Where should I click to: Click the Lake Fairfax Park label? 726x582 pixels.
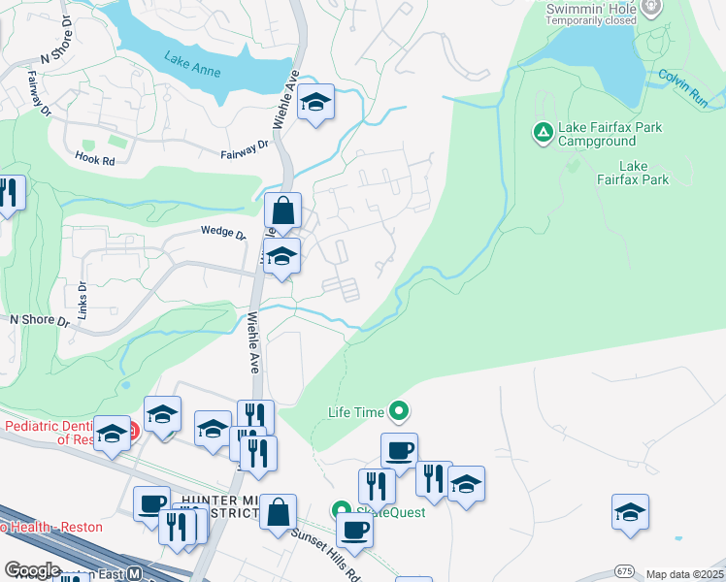[x=633, y=173]
